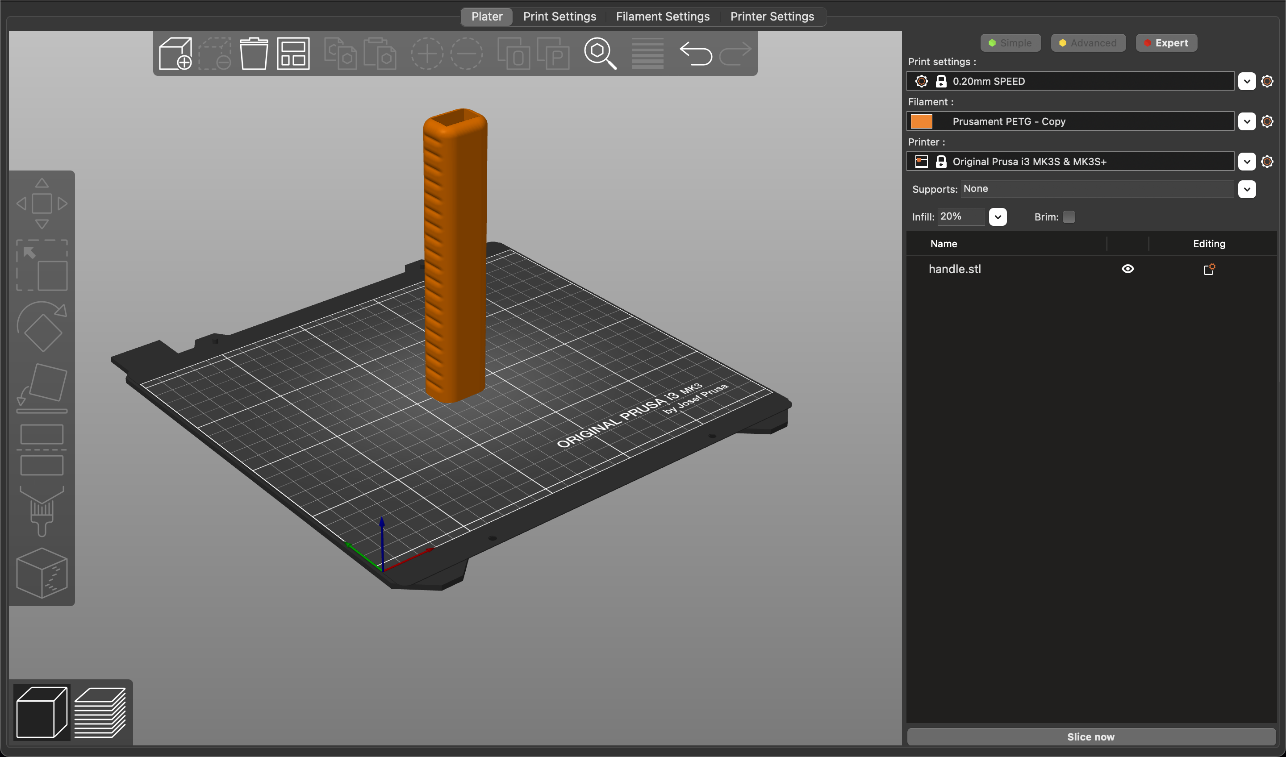This screenshot has width=1286, height=757.
Task: Select the Scale tool
Action: (x=42, y=265)
